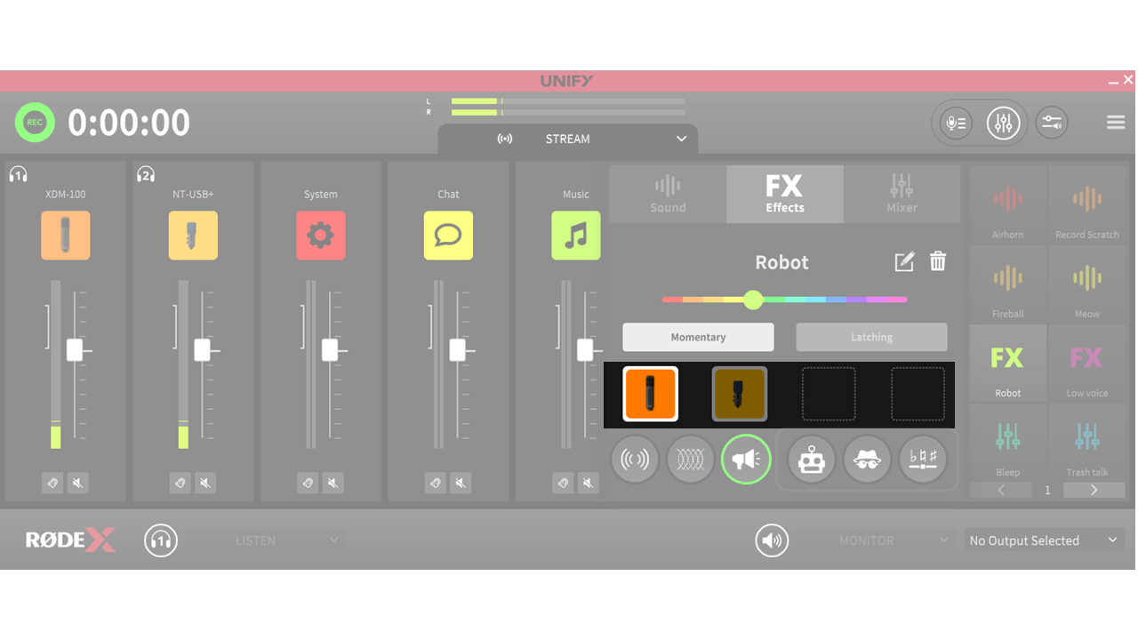Viewport: 1138px width, 640px height.
Task: Open the voice processing microphone settings view
Action: click(956, 124)
